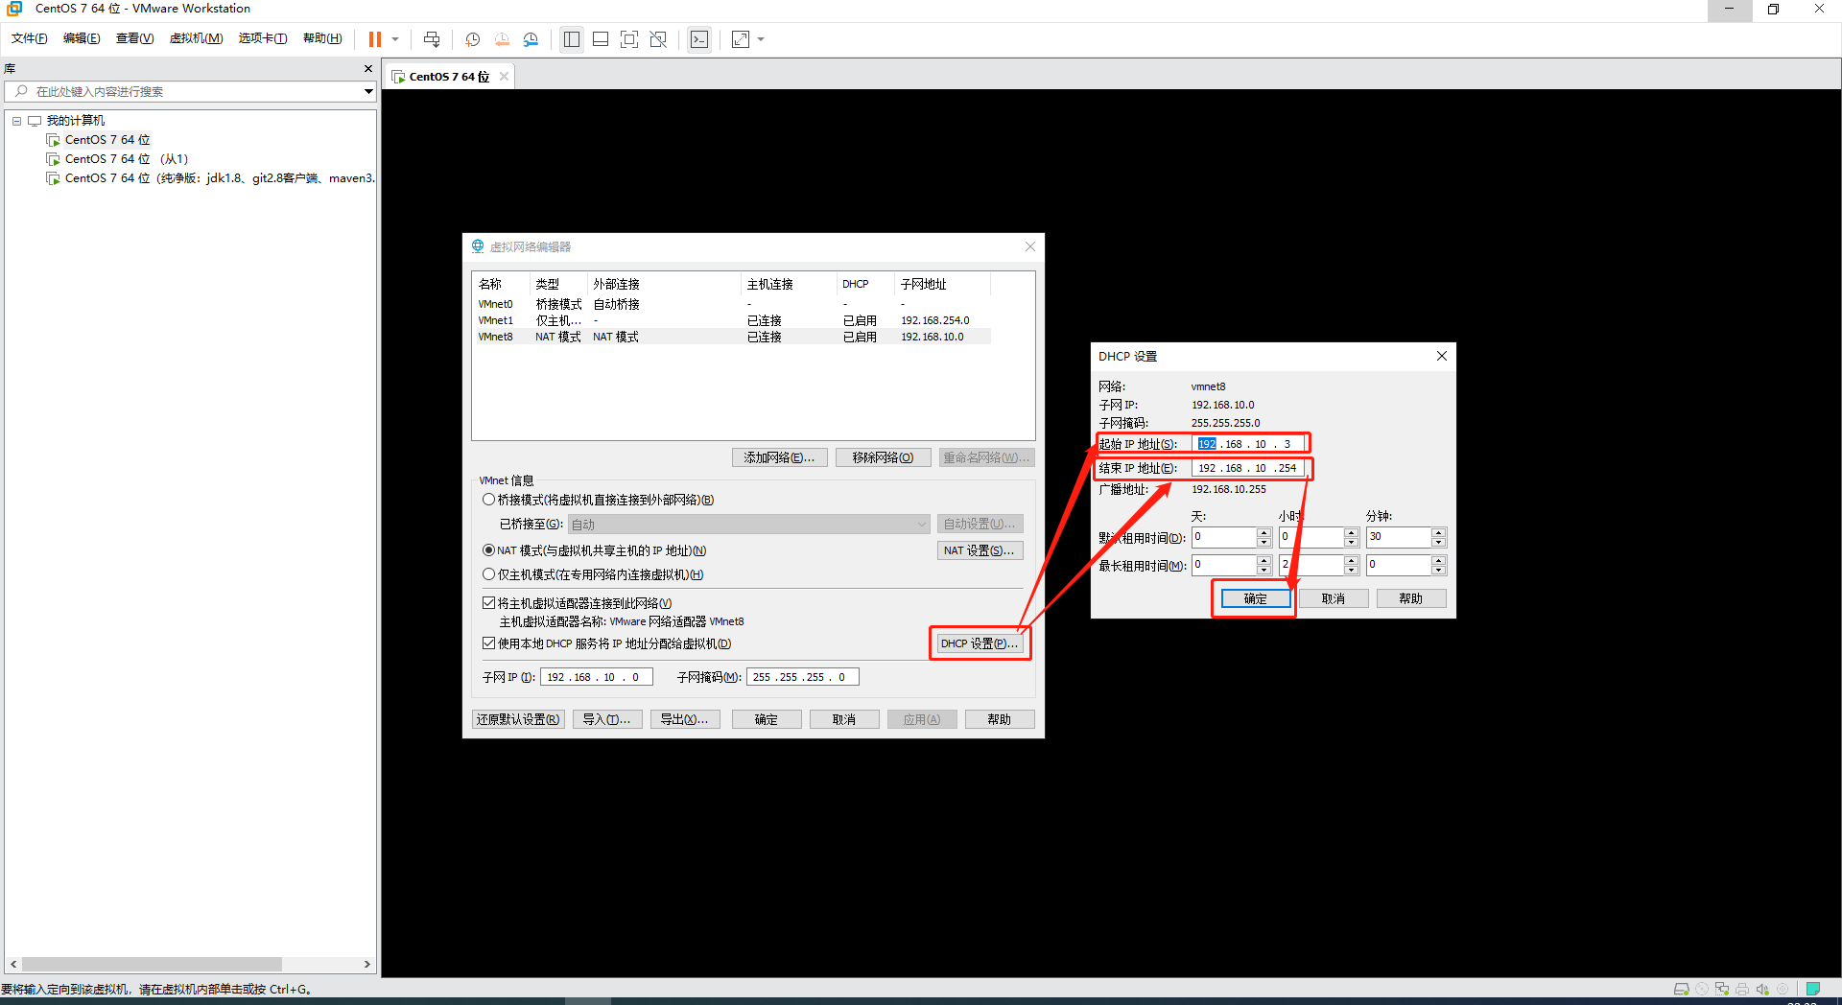Image resolution: width=1842 pixels, height=1005 pixels.
Task: Select the NAT 模式 radio button
Action: pos(488,550)
